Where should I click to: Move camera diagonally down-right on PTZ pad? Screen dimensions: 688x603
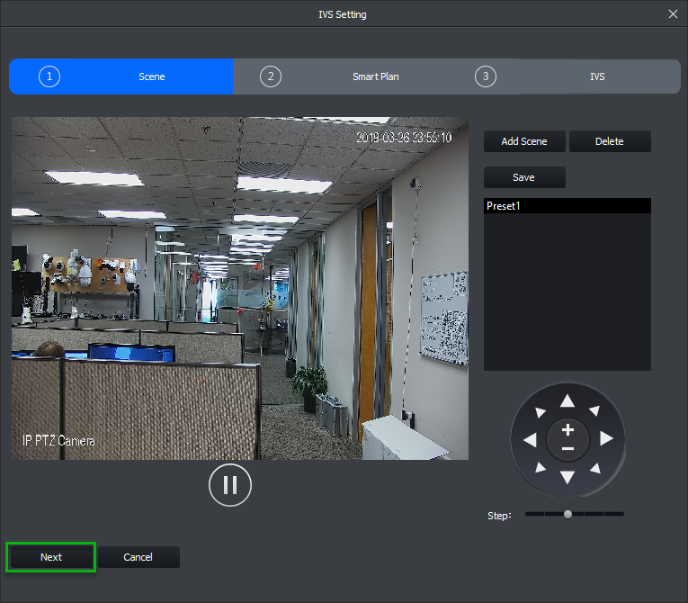tap(594, 467)
